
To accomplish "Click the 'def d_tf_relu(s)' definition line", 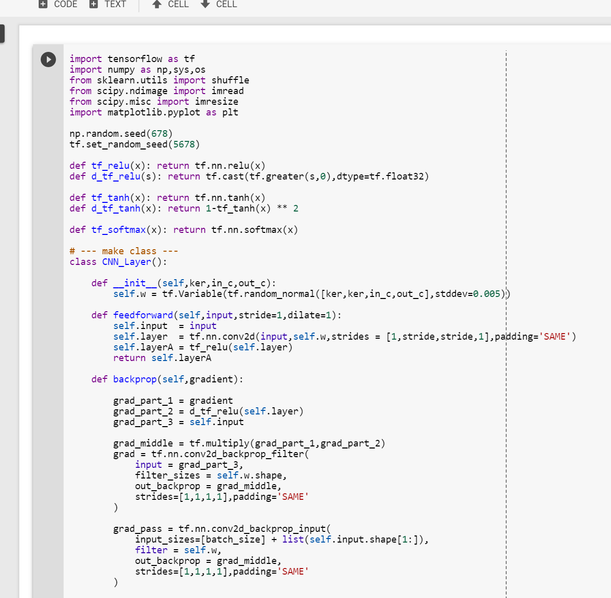I will click(x=249, y=176).
